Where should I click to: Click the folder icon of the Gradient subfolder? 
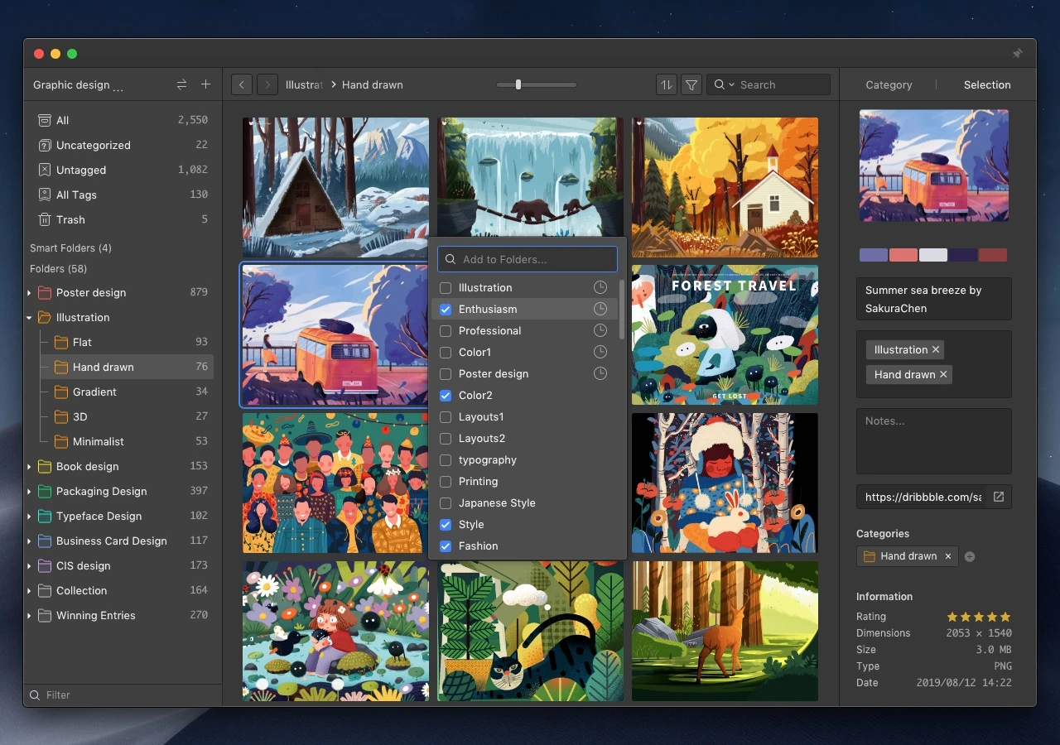pyautogui.click(x=61, y=392)
